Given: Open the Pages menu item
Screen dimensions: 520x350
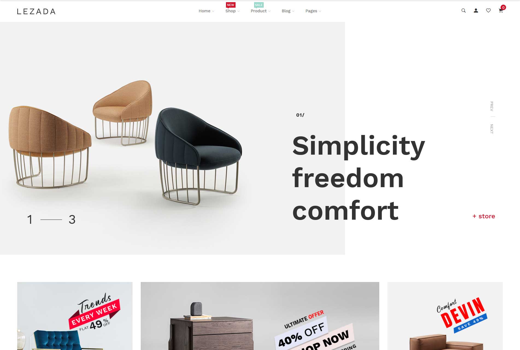Looking at the screenshot, I should coord(313,11).
